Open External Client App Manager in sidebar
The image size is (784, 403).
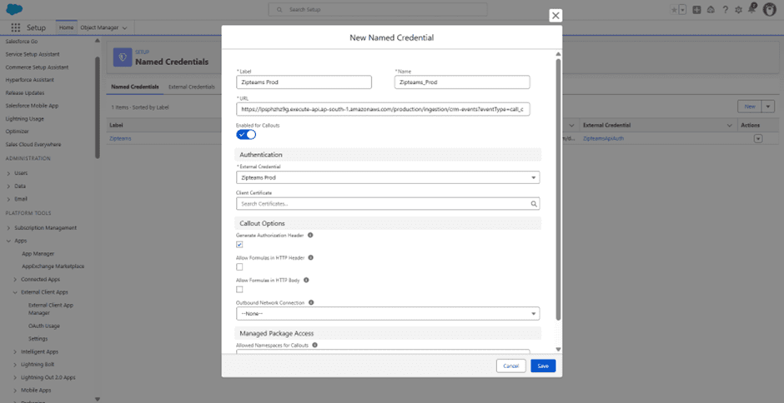point(51,309)
